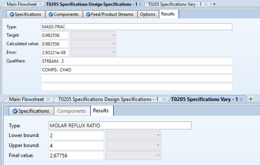Switch to Feed/Product Streams tab

click(x=110, y=14)
